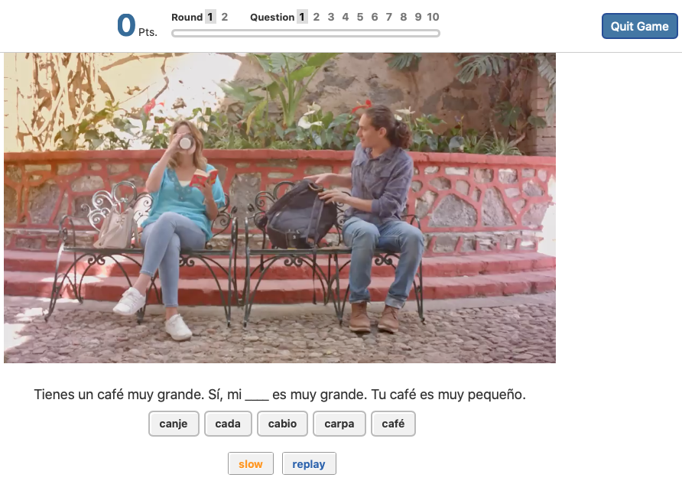Click the video of people on the bench
This screenshot has width=682, height=481.
[x=279, y=207]
